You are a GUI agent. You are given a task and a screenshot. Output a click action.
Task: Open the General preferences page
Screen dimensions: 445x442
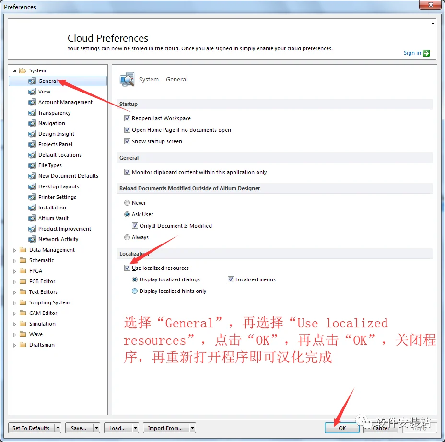click(58, 81)
